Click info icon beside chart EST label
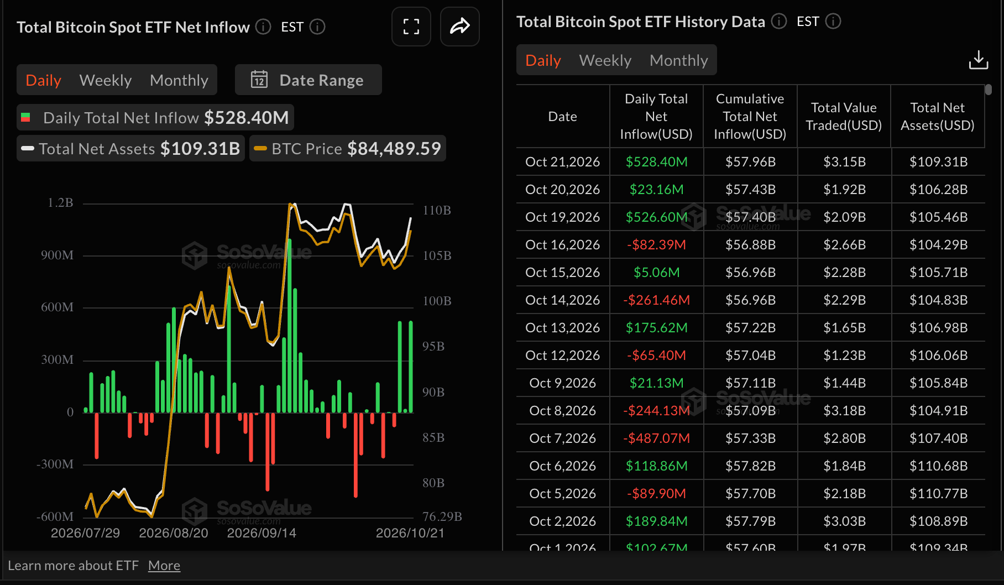 pyautogui.click(x=317, y=27)
